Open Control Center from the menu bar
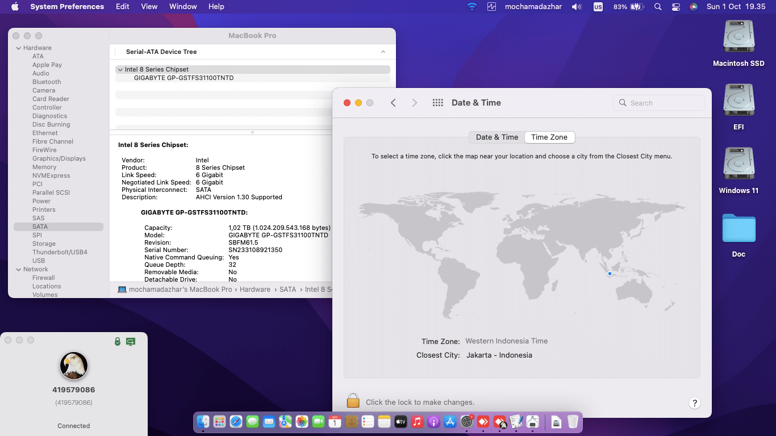 [x=675, y=6]
